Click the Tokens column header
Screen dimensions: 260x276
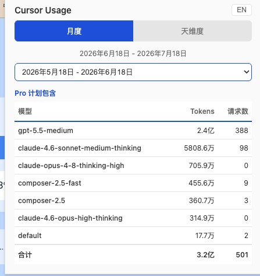pyautogui.click(x=202, y=111)
